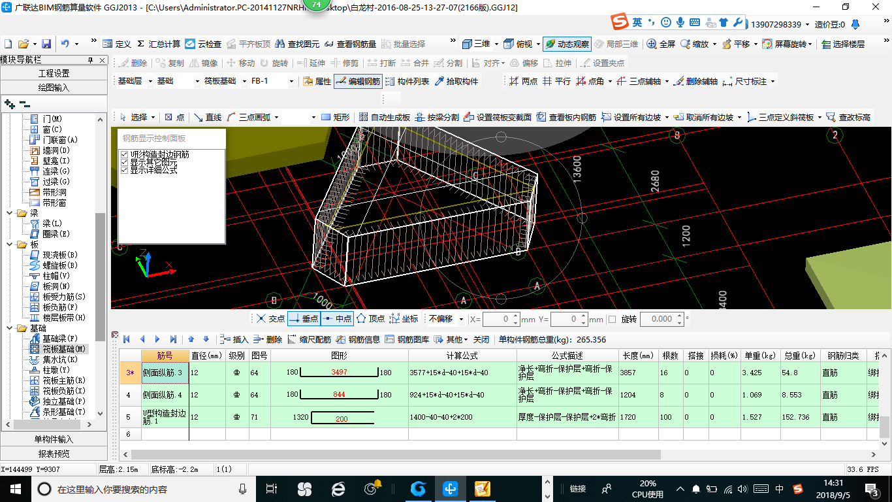
Task: Toggle 坐标 coordinate snap
Action: click(404, 319)
